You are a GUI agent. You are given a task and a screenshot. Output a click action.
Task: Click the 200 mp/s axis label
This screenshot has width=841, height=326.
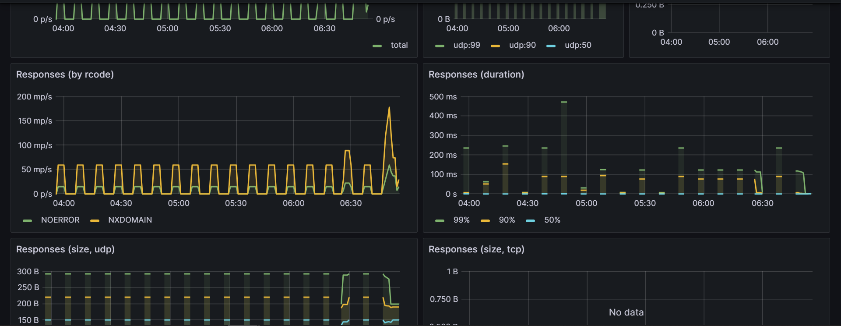click(x=34, y=96)
